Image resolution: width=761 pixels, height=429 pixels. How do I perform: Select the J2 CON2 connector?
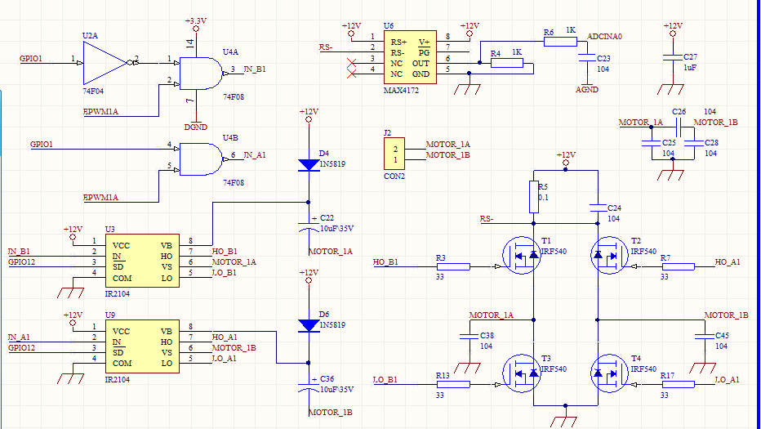[396, 154]
